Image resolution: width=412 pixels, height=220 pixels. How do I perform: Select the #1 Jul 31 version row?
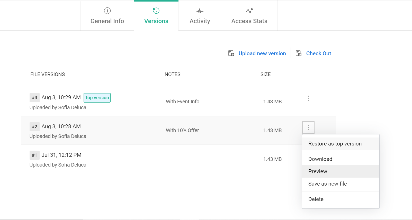tap(154, 159)
